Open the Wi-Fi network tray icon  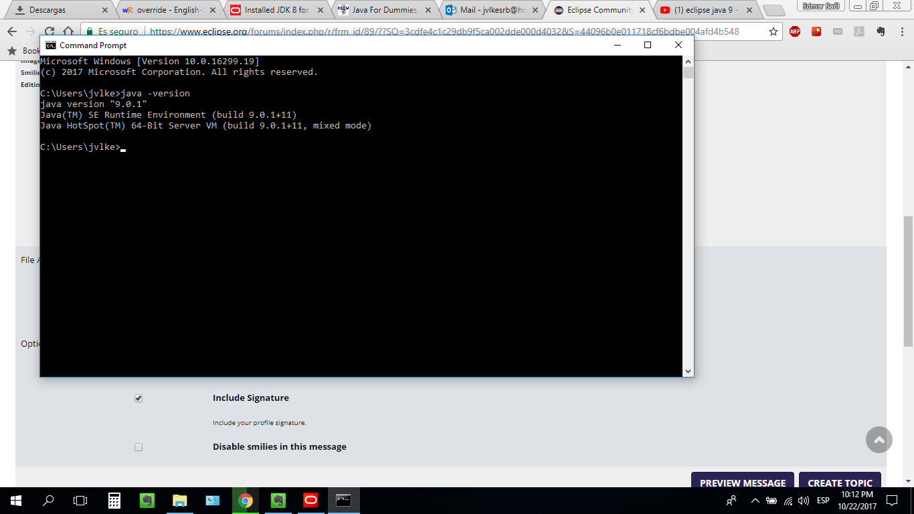788,501
